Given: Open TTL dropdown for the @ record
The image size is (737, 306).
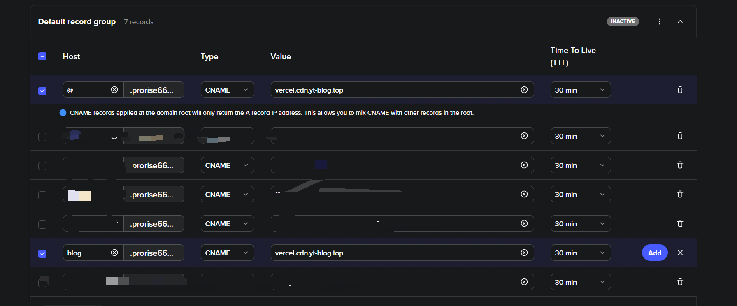Looking at the screenshot, I should pyautogui.click(x=580, y=90).
